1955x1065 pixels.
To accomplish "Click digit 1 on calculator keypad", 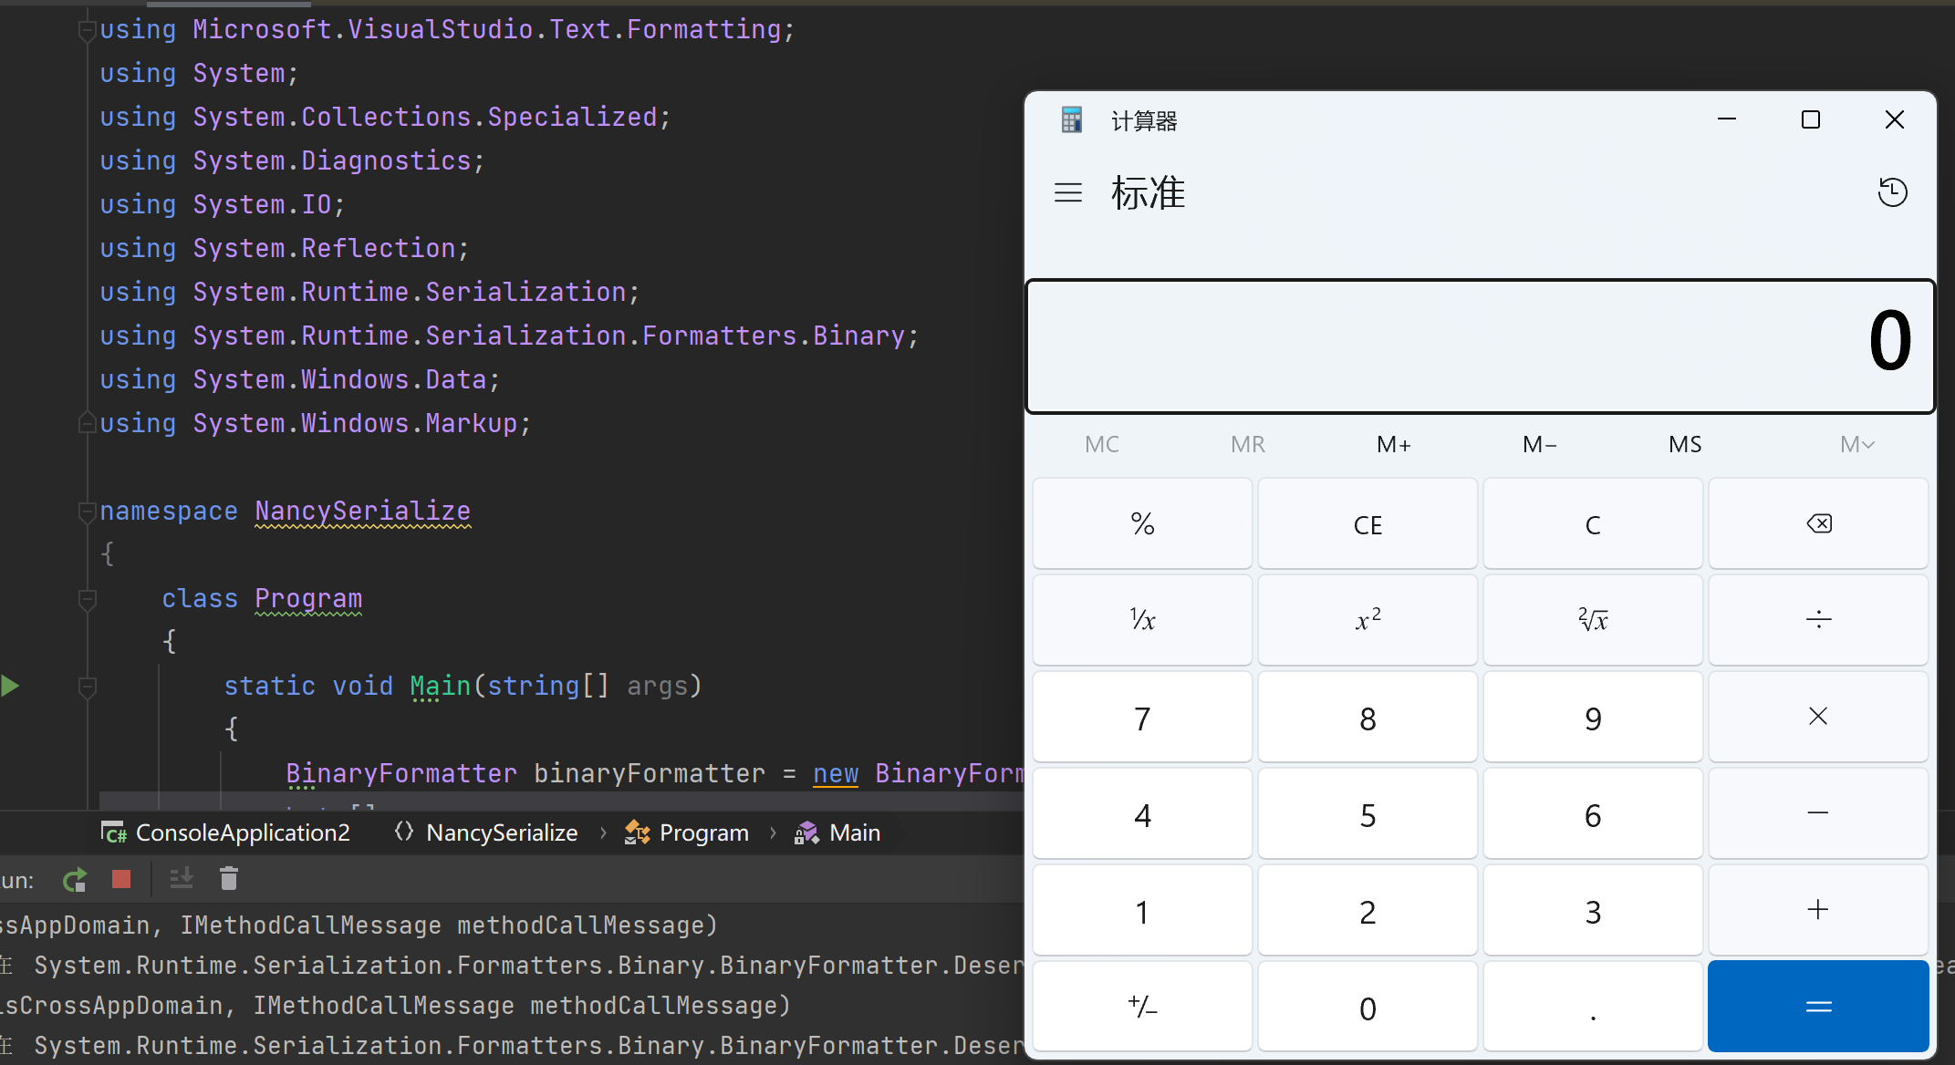I will [x=1142, y=910].
